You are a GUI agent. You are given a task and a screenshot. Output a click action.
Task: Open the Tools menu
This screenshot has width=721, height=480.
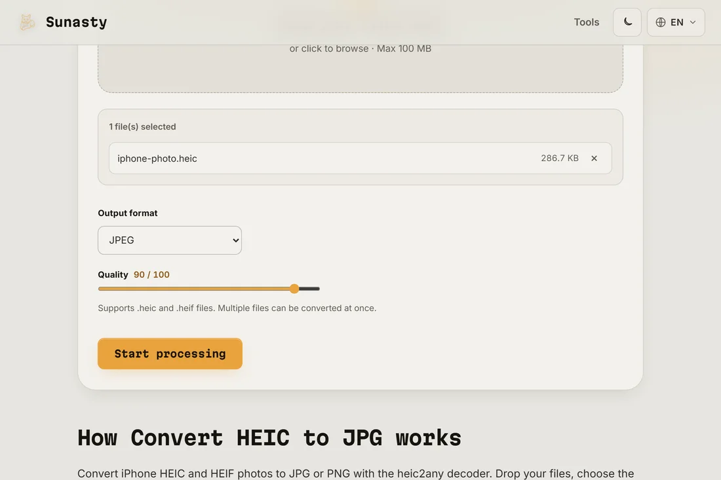pos(586,22)
